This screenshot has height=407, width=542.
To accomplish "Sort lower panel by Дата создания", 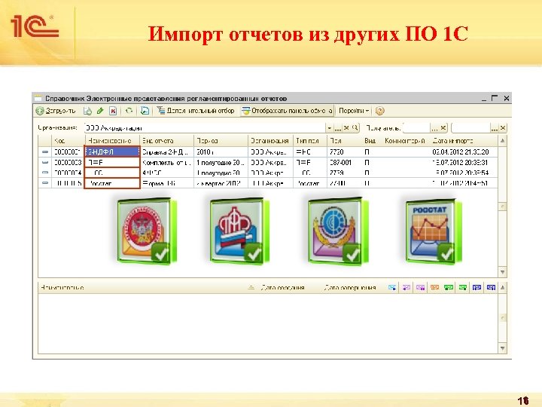I will click(x=283, y=288).
